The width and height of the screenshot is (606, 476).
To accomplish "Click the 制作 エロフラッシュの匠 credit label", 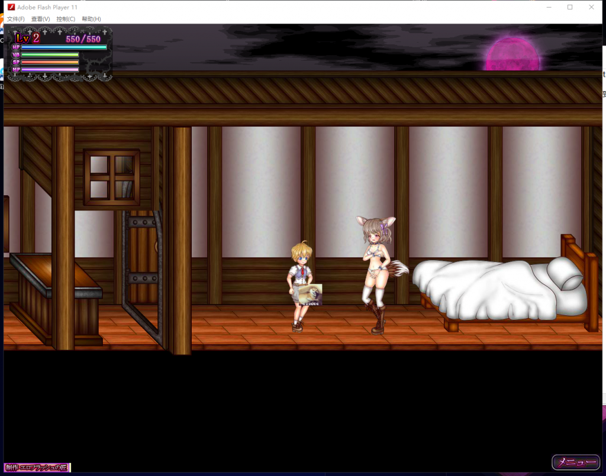I will (37, 468).
